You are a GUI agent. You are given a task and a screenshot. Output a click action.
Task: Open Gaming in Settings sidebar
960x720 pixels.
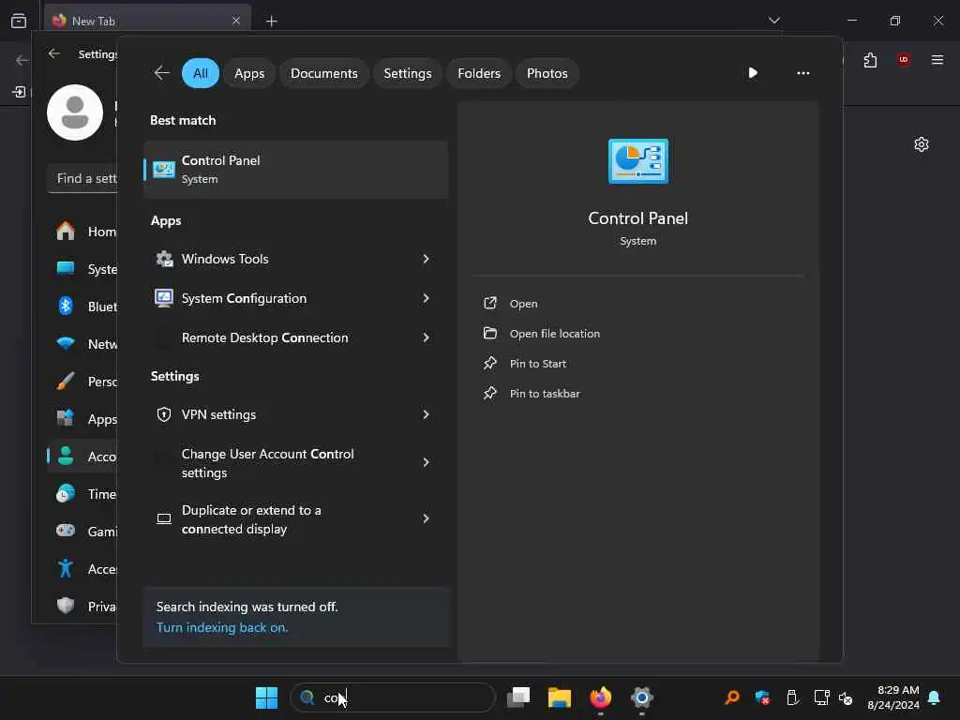[x=82, y=532]
